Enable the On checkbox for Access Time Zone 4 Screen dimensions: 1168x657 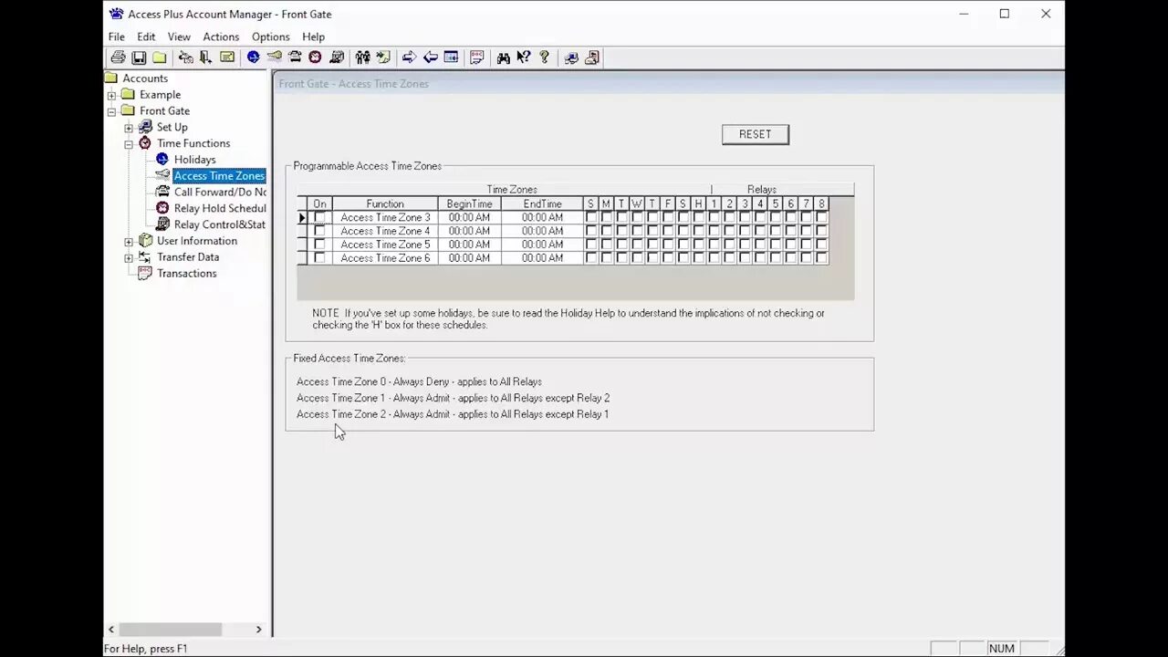319,231
